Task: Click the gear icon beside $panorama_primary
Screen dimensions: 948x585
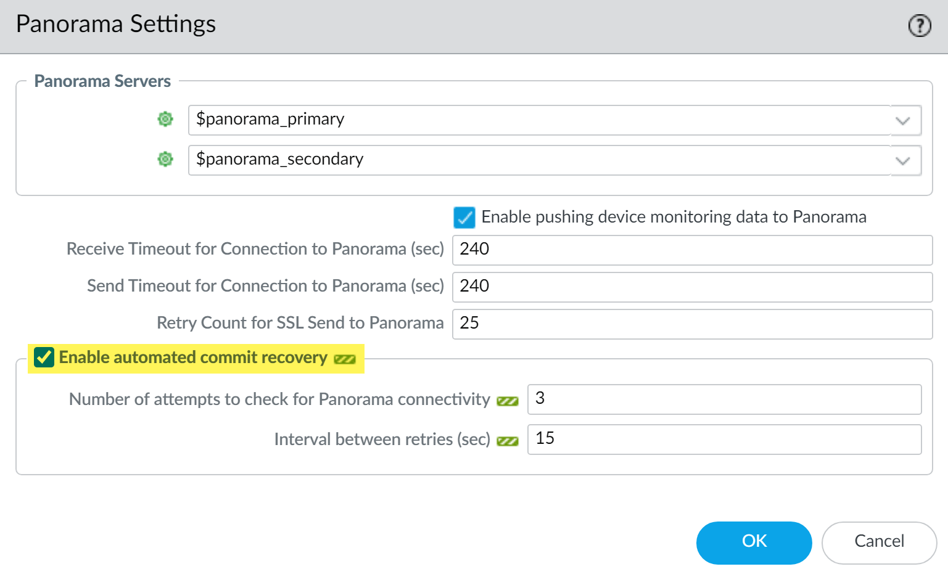Action: (165, 119)
